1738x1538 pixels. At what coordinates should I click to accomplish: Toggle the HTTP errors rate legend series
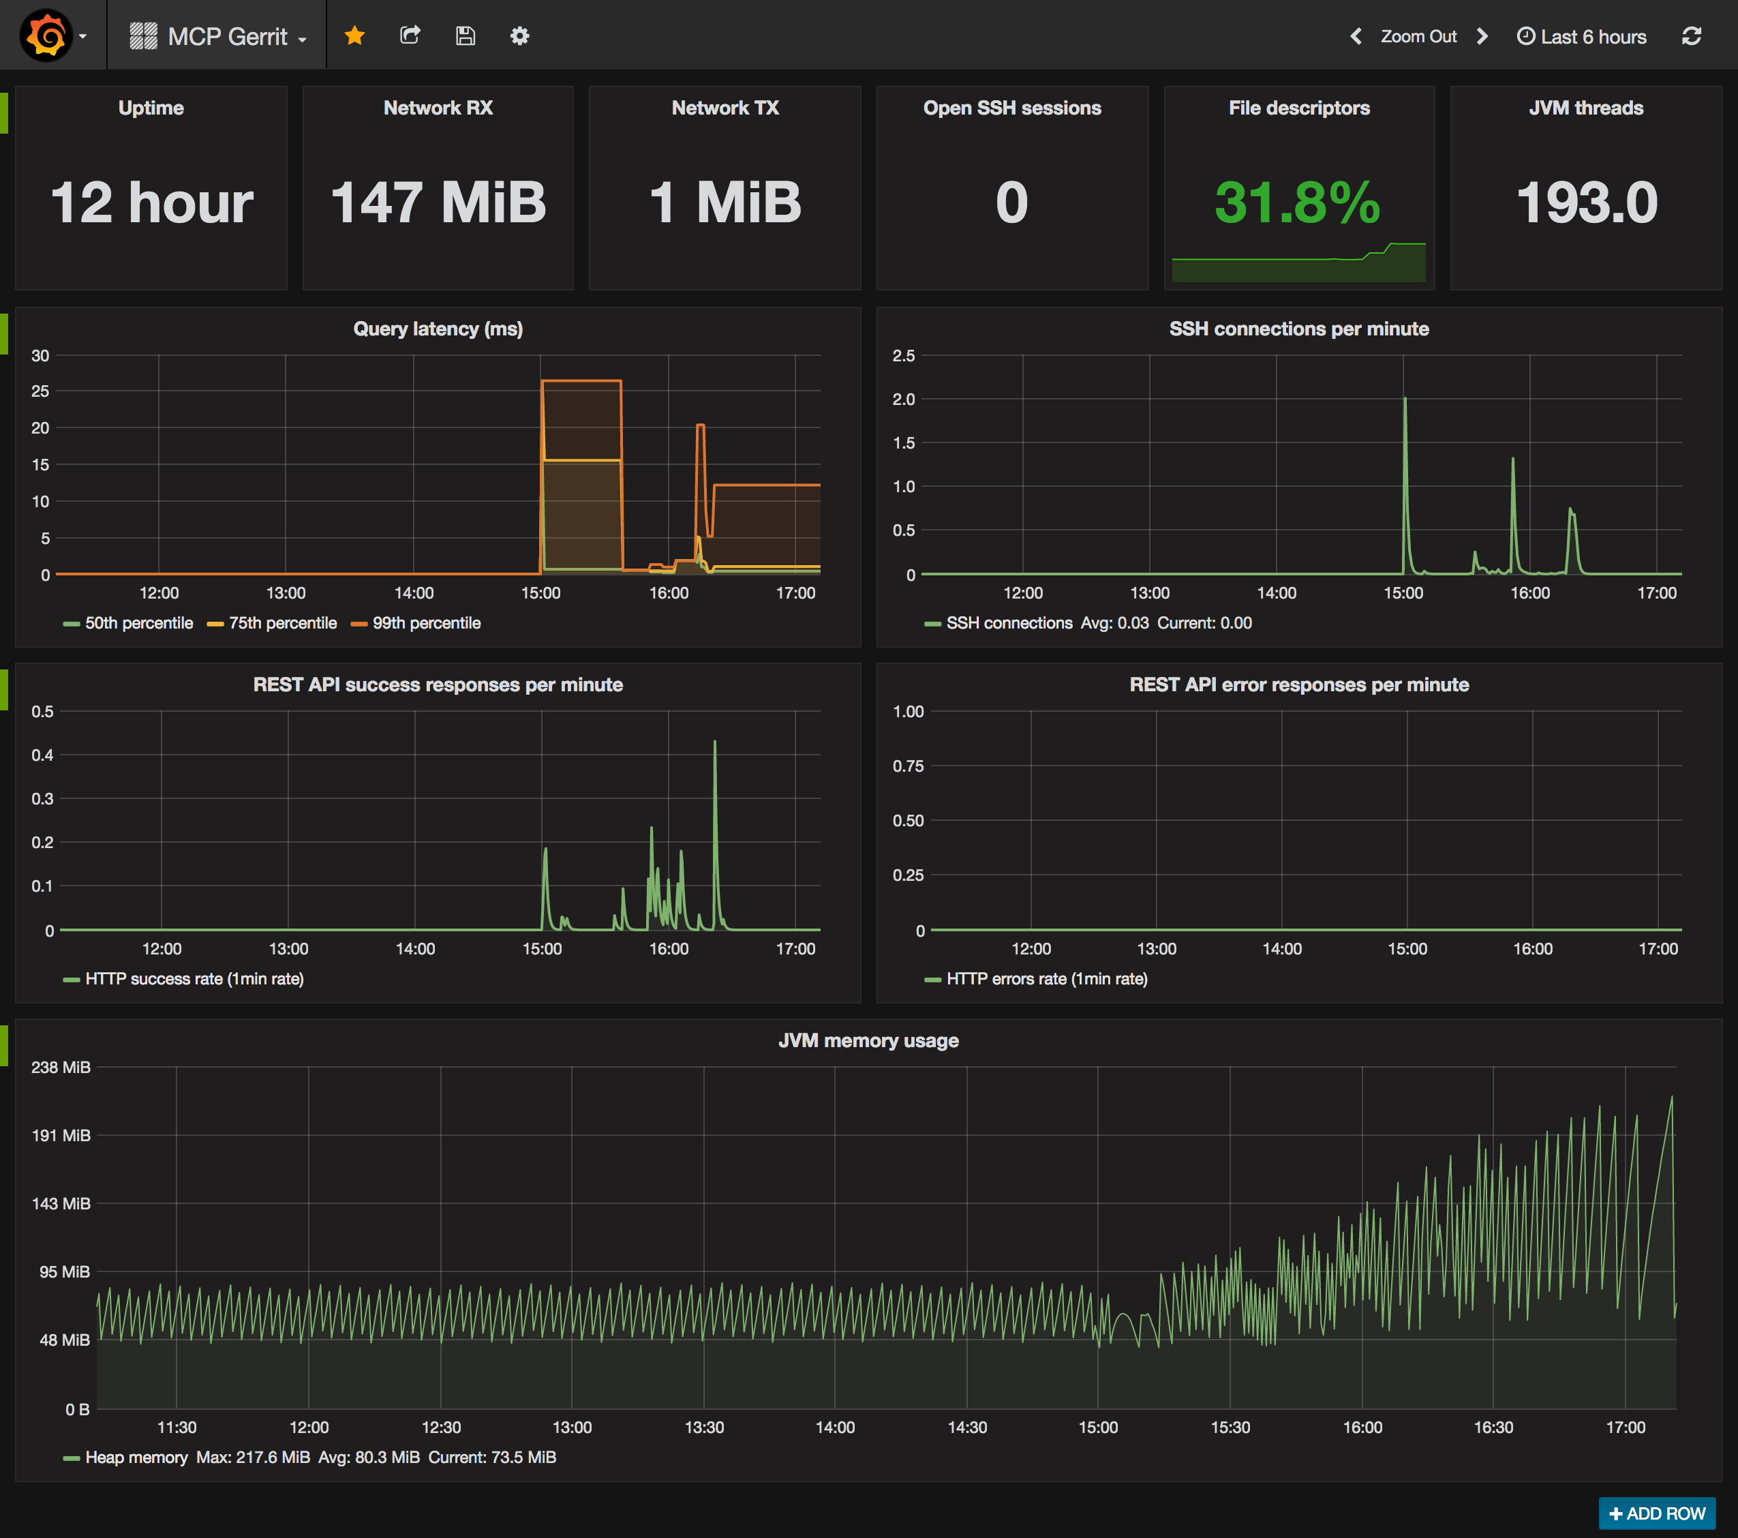(x=1047, y=979)
